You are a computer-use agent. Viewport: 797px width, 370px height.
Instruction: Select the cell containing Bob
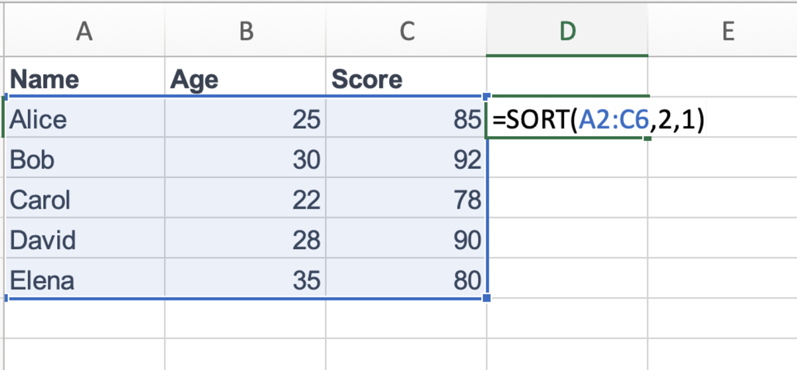click(x=84, y=160)
